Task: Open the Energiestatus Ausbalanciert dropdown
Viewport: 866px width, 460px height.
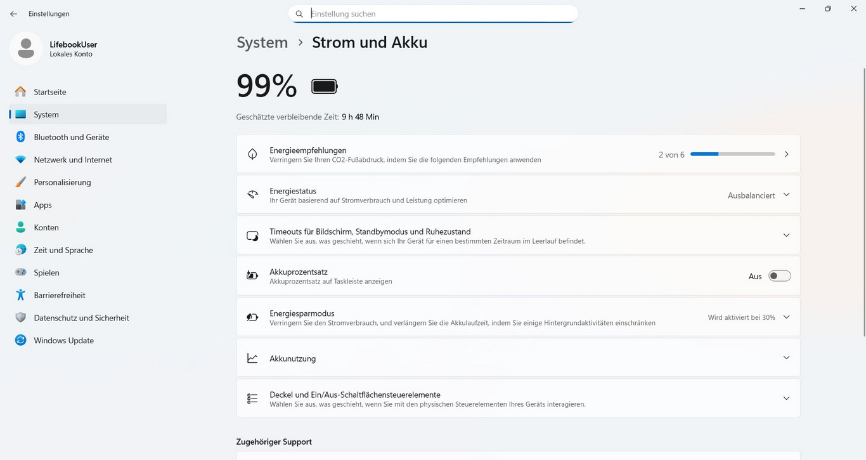Action: coord(758,195)
